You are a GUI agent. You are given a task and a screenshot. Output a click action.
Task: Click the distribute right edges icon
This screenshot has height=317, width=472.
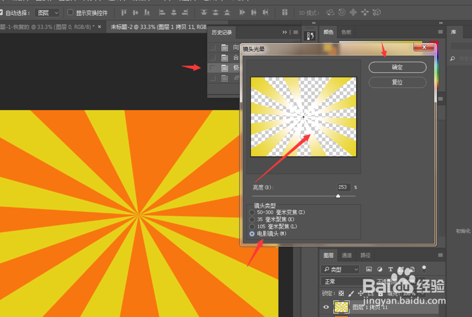(265, 13)
